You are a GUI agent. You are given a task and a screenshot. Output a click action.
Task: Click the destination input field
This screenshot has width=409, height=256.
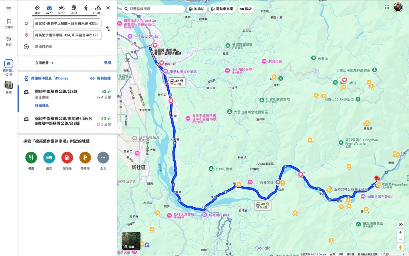point(67,35)
